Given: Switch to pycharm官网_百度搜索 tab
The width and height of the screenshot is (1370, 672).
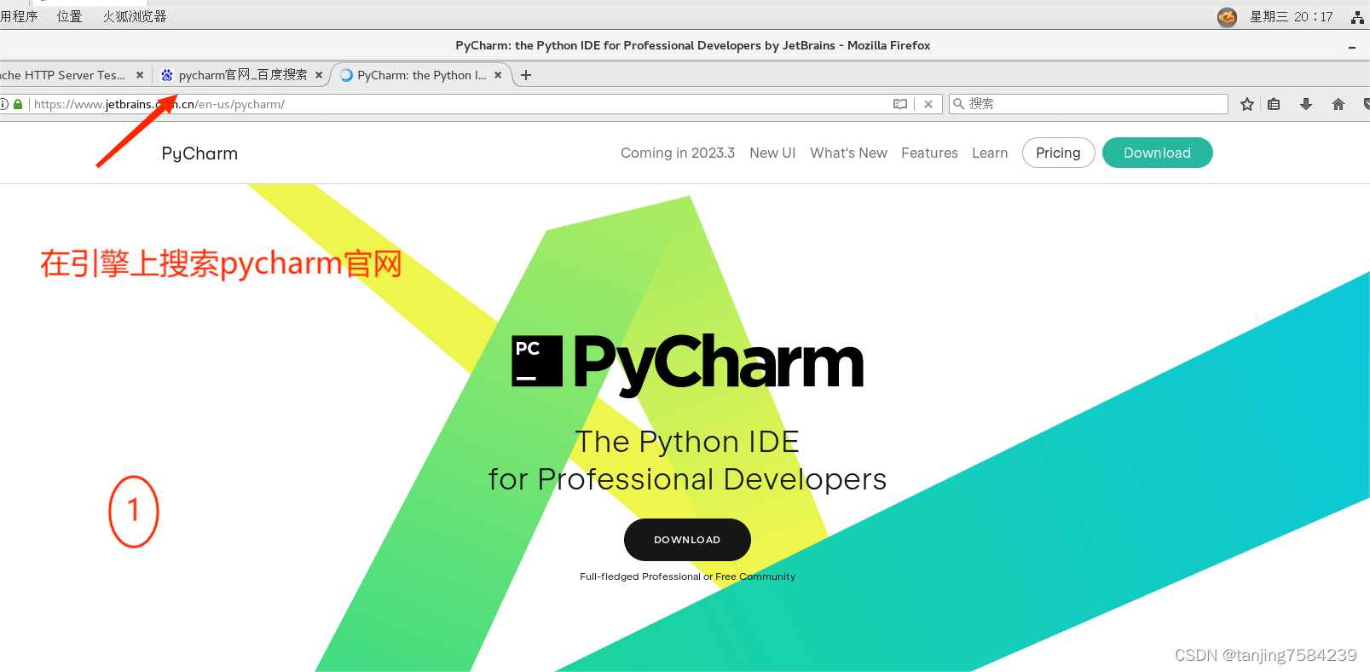Looking at the screenshot, I should tap(243, 75).
